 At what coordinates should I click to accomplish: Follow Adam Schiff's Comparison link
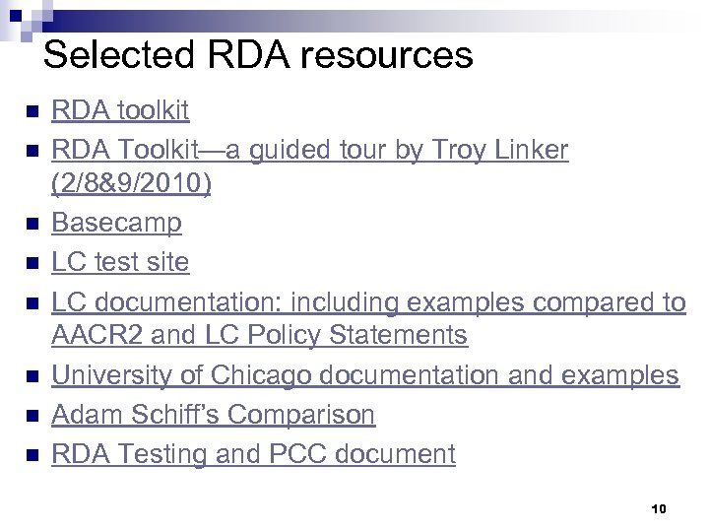[x=213, y=415]
